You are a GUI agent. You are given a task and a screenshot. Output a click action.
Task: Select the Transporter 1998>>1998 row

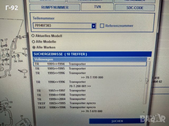pos(90,95)
